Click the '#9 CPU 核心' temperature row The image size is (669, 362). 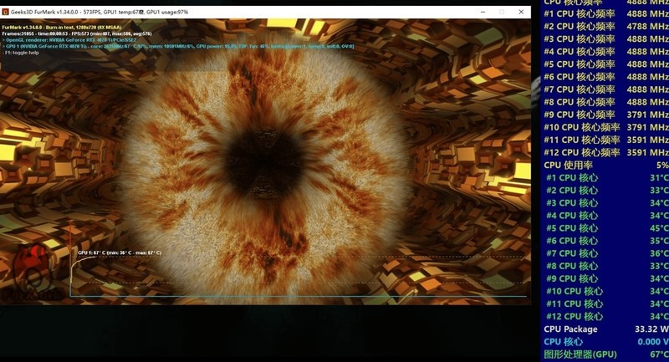coord(606,278)
